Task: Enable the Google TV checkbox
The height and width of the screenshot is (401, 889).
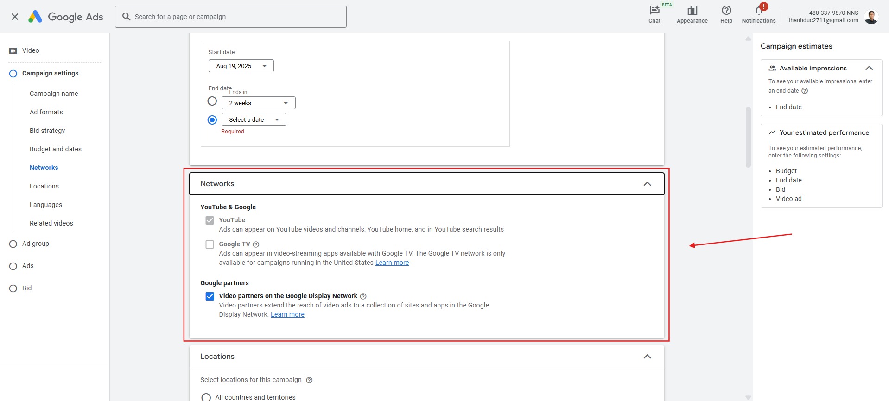Action: tap(210, 244)
